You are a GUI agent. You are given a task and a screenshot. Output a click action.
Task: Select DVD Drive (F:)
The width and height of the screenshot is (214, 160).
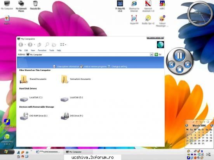(72, 116)
